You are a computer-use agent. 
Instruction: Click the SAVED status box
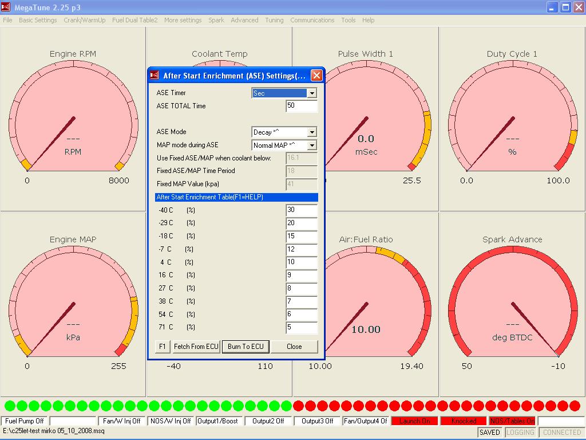(490, 432)
